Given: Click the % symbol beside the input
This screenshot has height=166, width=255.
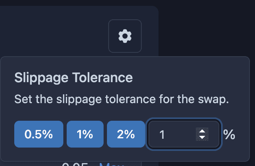Looking at the screenshot, I should (x=229, y=135).
